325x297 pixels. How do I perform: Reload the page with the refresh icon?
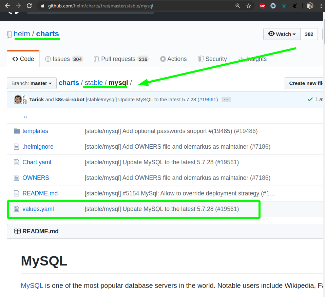click(29, 6)
